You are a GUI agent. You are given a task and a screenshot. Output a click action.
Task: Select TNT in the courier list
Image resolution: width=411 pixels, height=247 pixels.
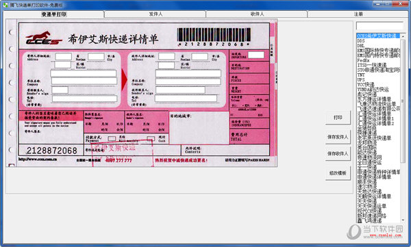[x=378, y=75]
